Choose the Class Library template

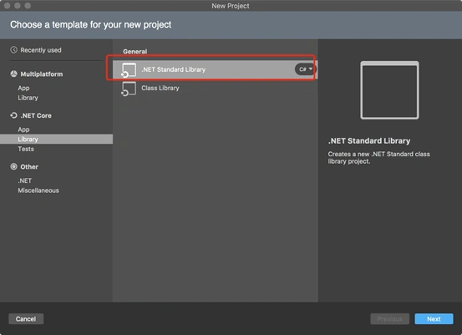[215, 88]
